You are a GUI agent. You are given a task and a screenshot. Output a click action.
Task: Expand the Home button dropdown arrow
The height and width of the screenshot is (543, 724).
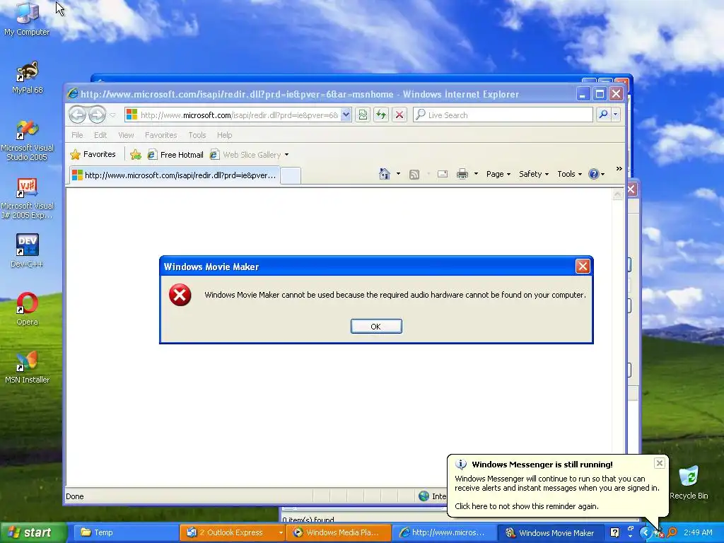coord(398,174)
